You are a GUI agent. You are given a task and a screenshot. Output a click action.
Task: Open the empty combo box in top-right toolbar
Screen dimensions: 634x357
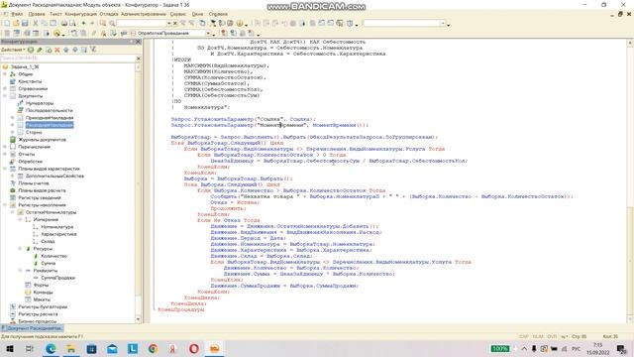[x=443, y=24]
